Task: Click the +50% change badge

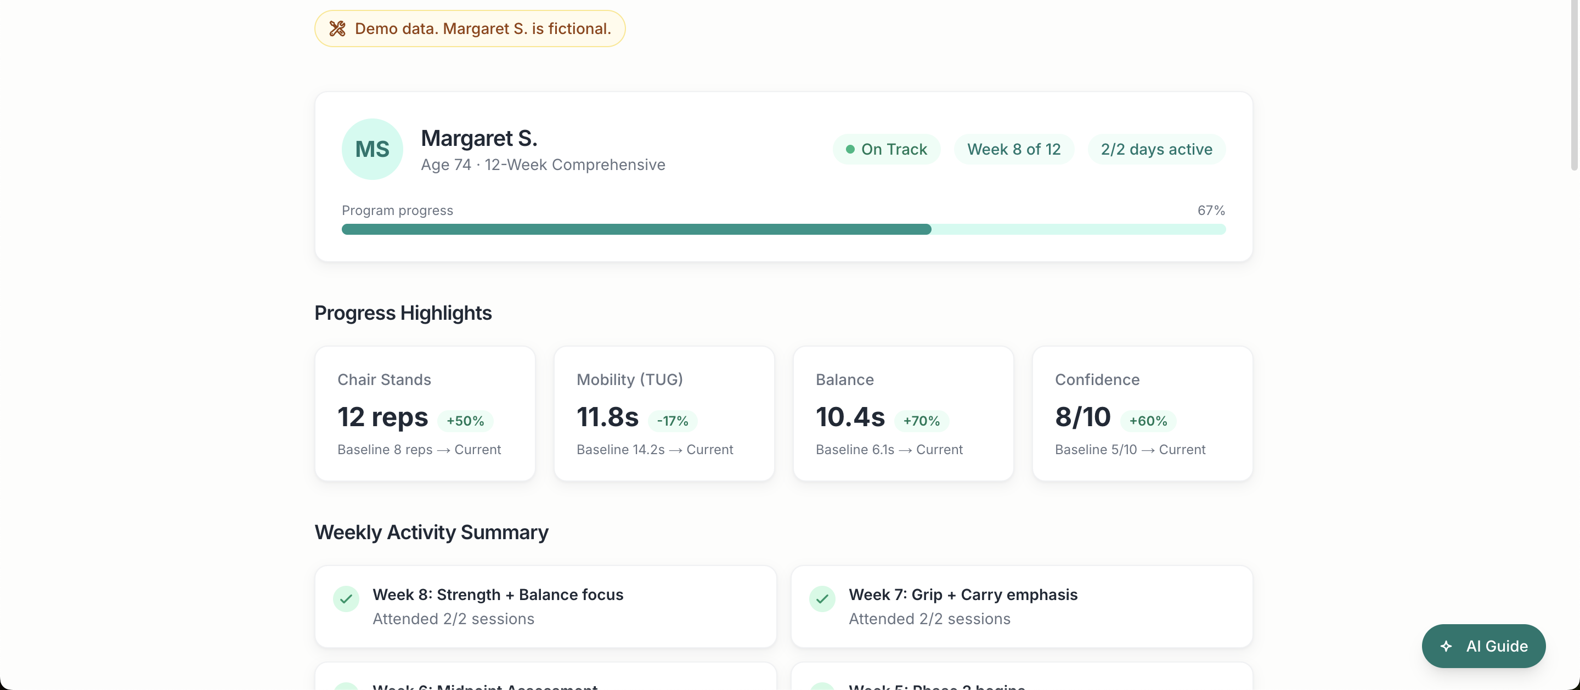Action: 465,421
